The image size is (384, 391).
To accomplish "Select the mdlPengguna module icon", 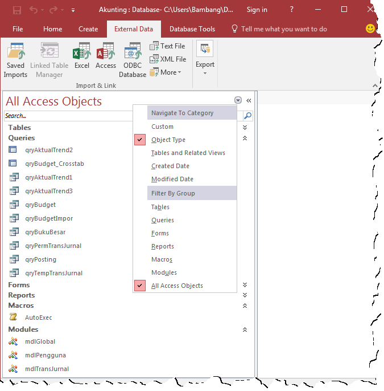I will pyautogui.click(x=13, y=355).
